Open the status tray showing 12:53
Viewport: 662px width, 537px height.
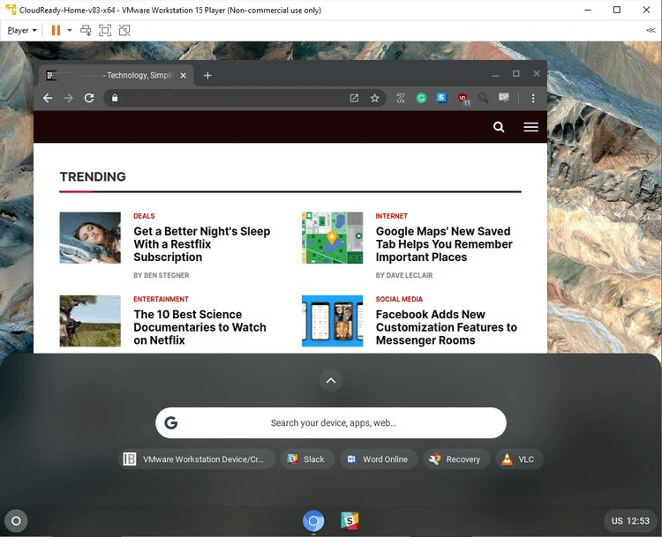click(x=630, y=521)
